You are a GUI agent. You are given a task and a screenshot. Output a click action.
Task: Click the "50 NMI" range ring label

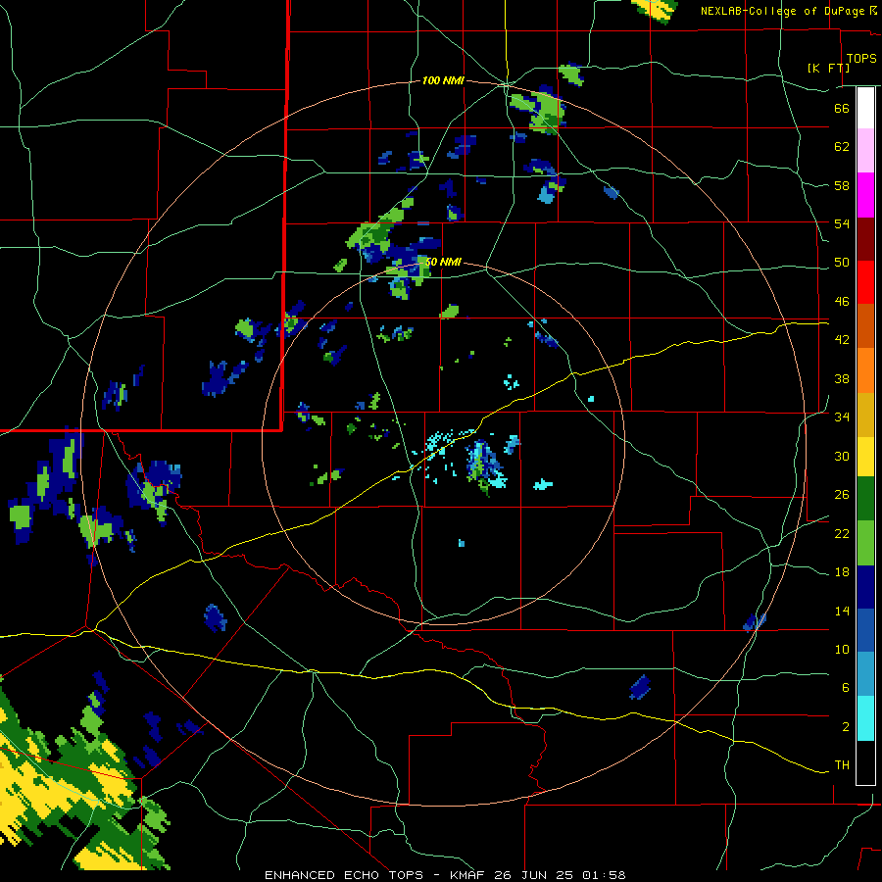[443, 262]
